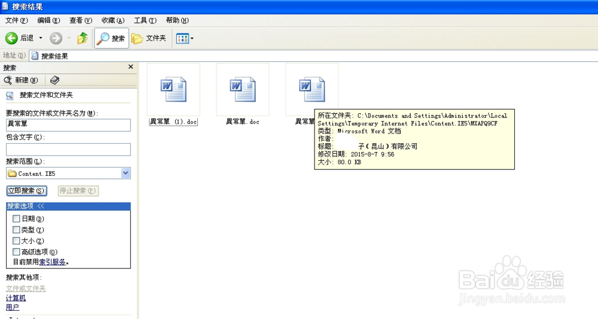
Task: Click the green Back arrow button
Action: pyautogui.click(x=11, y=38)
